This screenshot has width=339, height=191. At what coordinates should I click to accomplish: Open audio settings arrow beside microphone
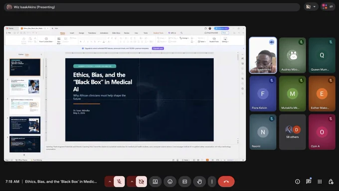coord(110,182)
